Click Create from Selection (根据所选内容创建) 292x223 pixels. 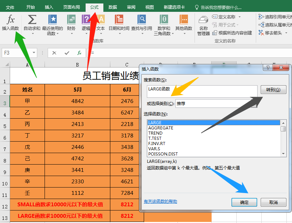point(232,33)
